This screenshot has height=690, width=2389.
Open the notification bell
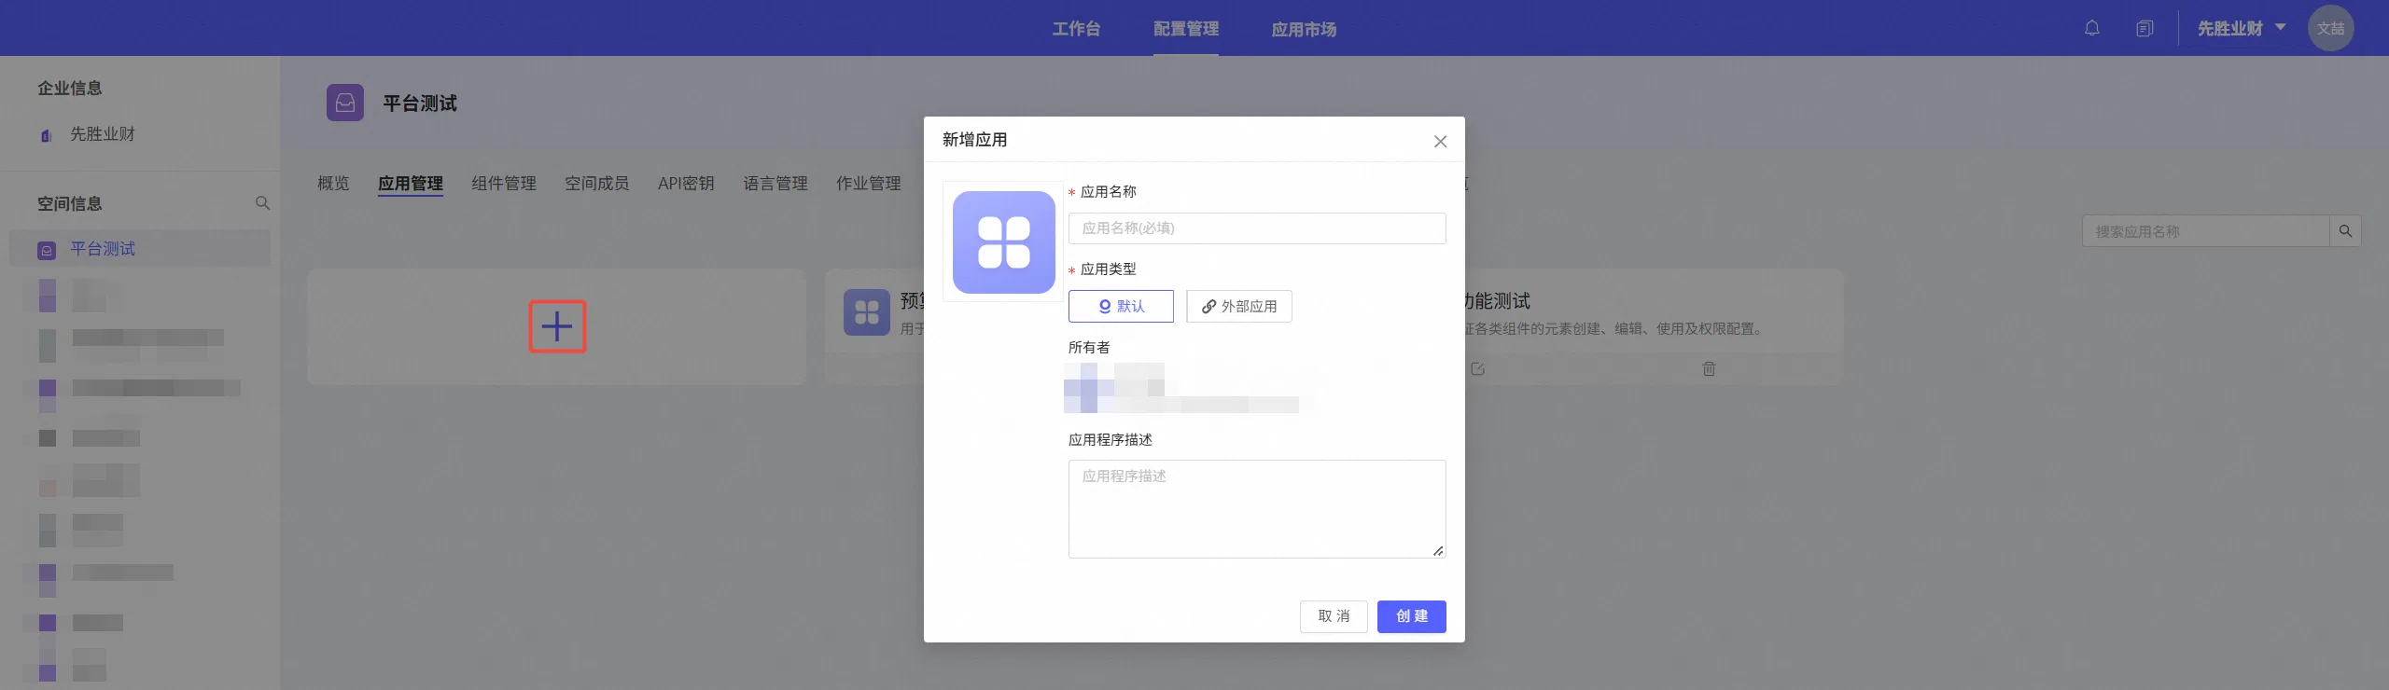point(2092,28)
